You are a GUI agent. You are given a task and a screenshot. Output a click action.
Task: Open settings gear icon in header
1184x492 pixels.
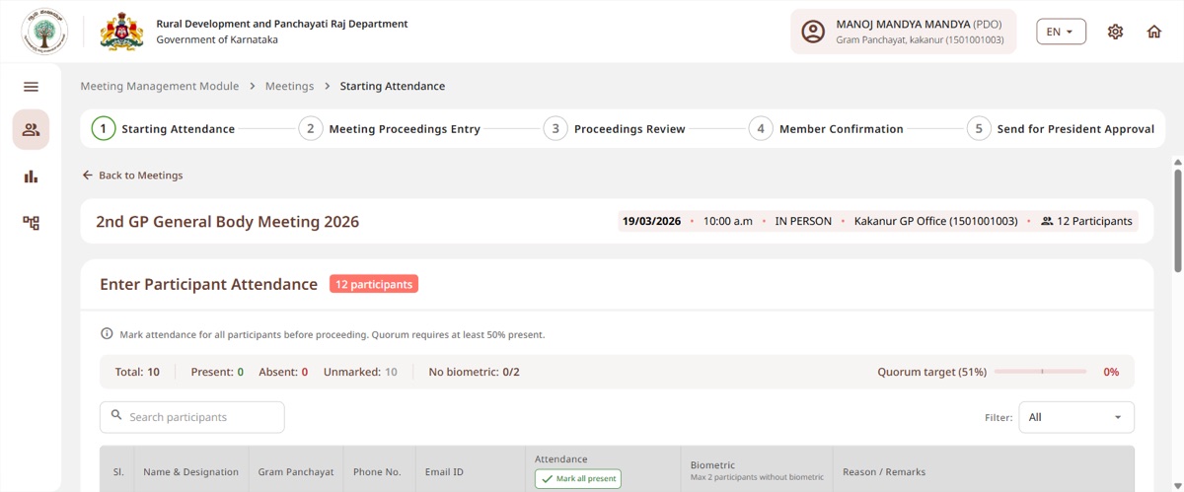[1115, 32]
